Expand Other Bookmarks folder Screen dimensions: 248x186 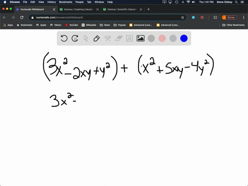pos(234,25)
